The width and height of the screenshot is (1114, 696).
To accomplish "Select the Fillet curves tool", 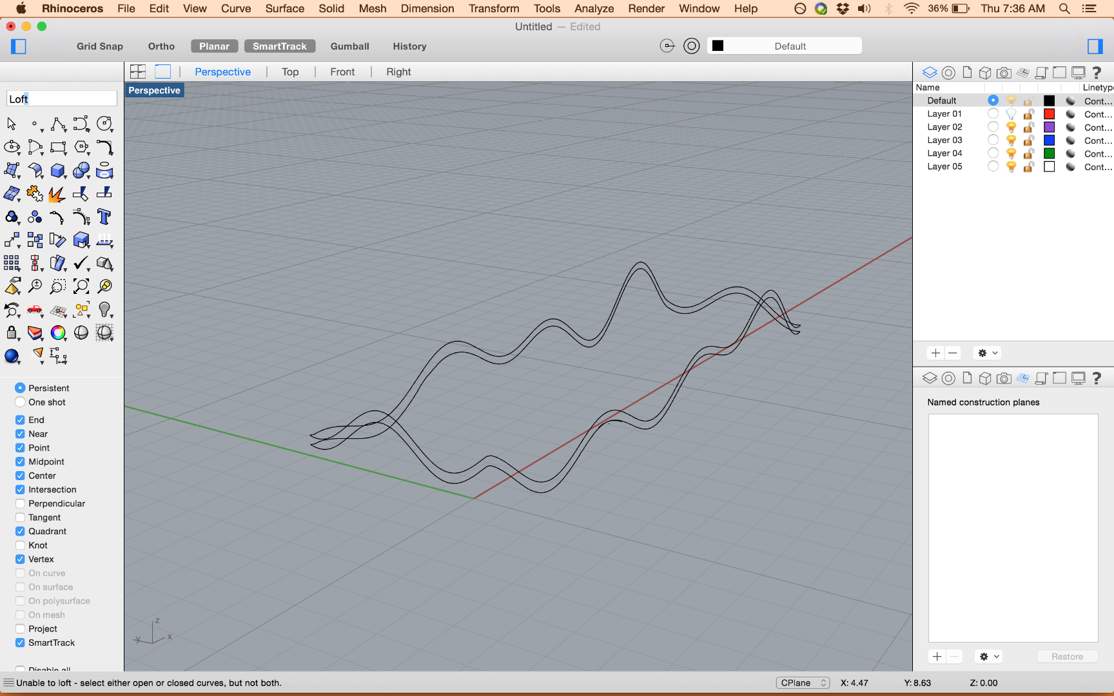I will pos(104,147).
